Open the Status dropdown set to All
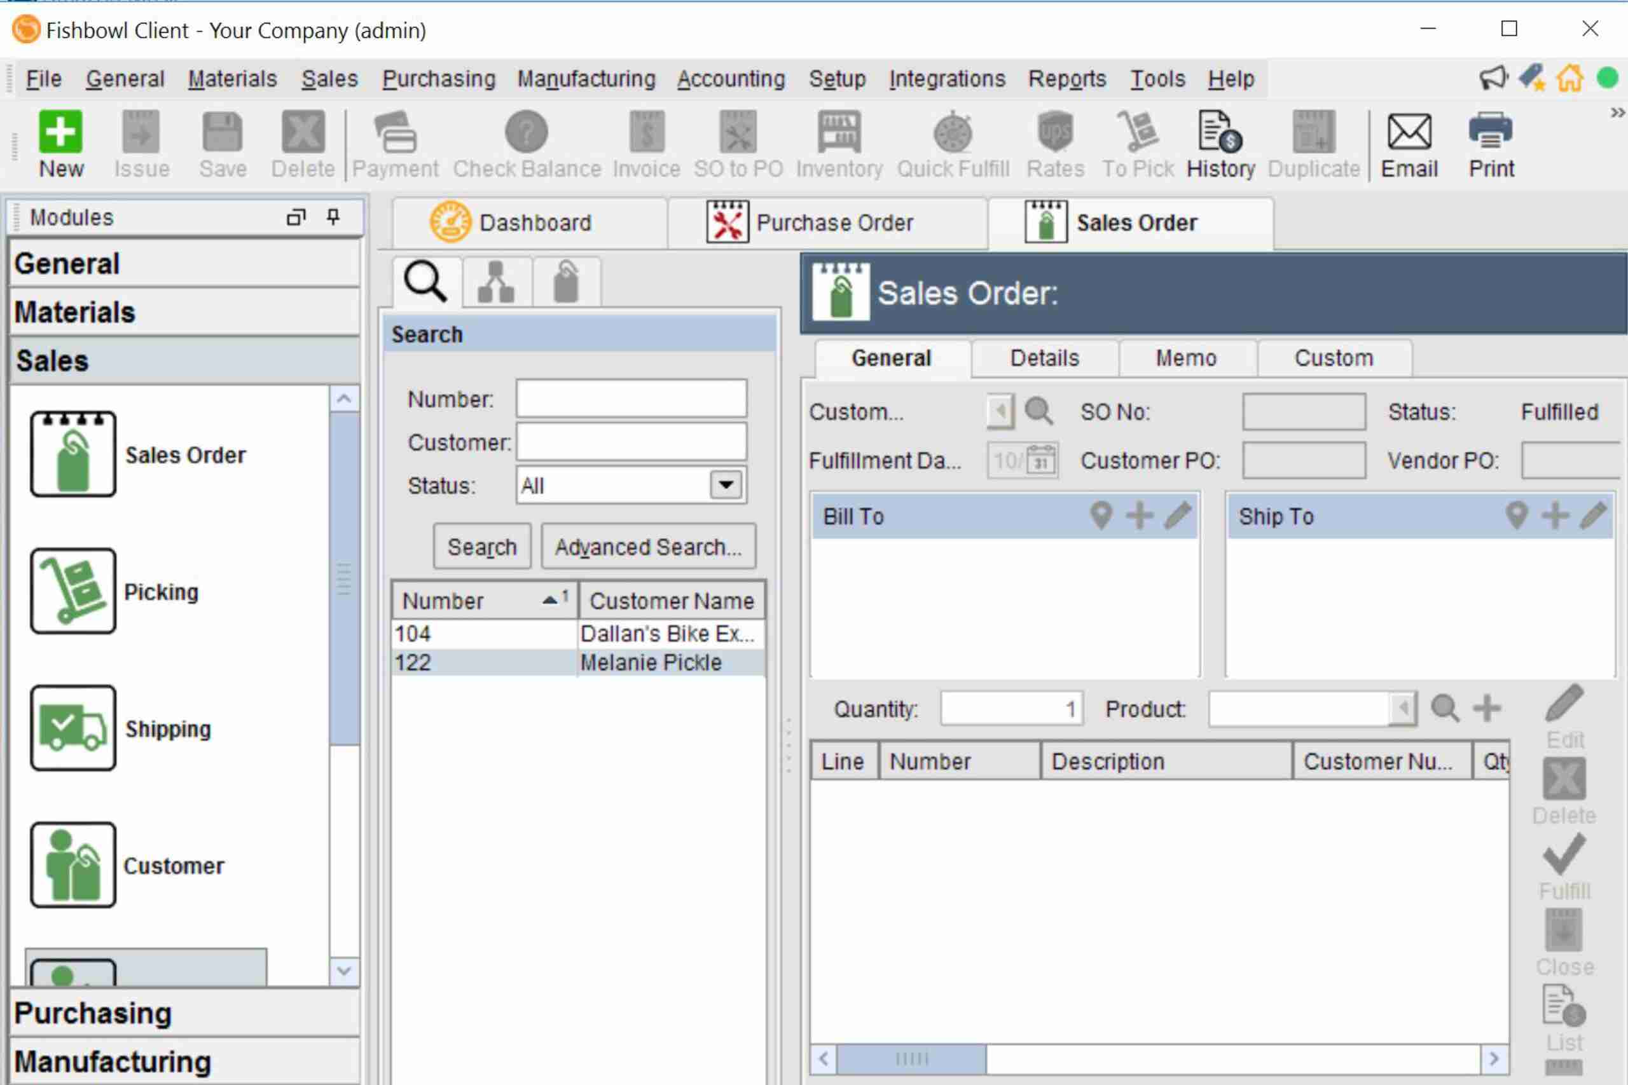Screen dimensions: 1628x1085 (726, 485)
